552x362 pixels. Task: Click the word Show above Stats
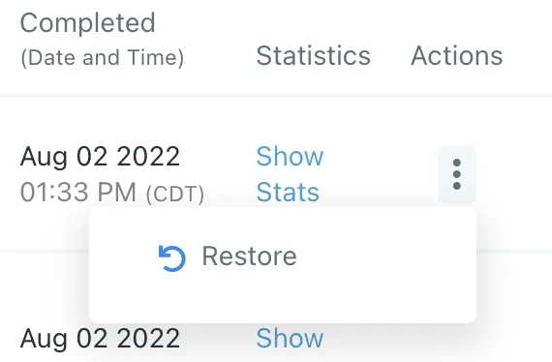tap(290, 156)
